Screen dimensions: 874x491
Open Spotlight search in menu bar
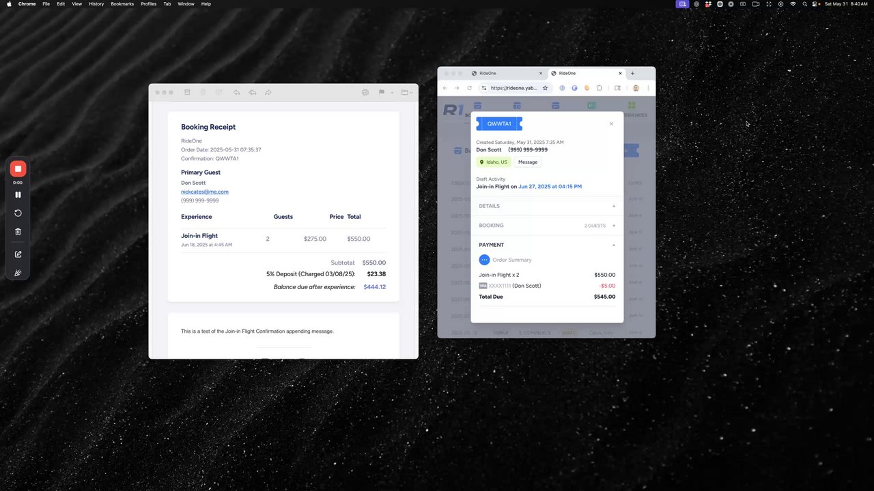pyautogui.click(x=805, y=4)
